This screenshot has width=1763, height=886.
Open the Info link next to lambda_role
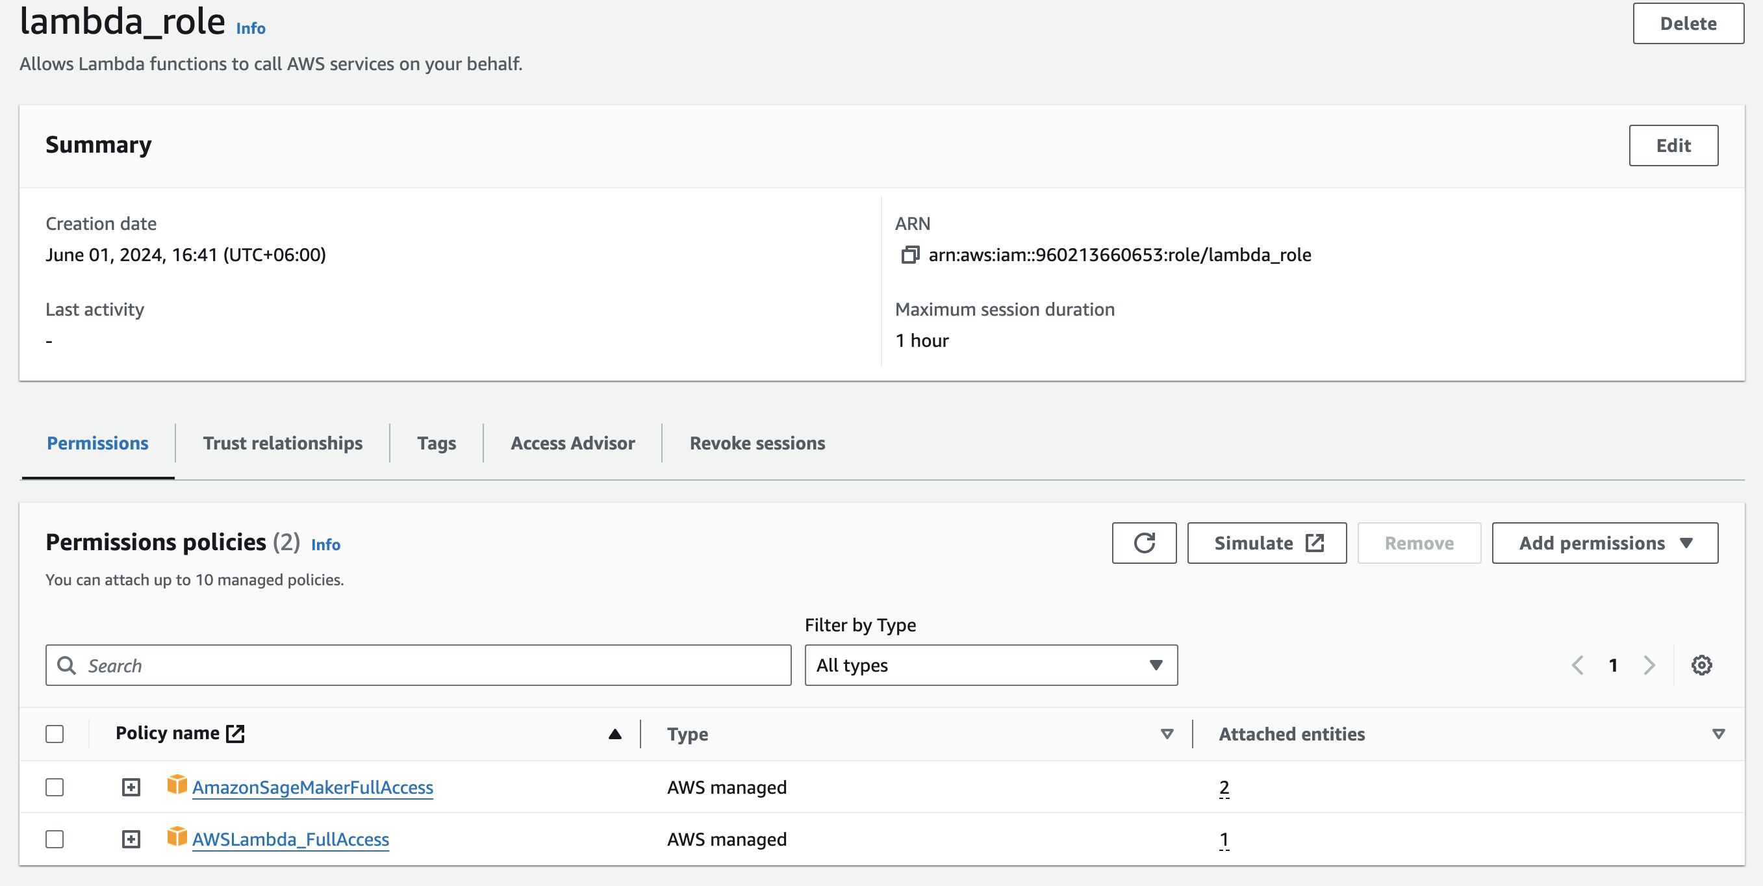point(251,28)
